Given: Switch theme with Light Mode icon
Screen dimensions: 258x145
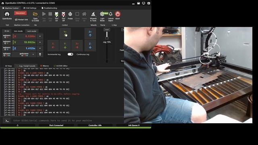Looking at the screenshot, I should click(102, 14).
